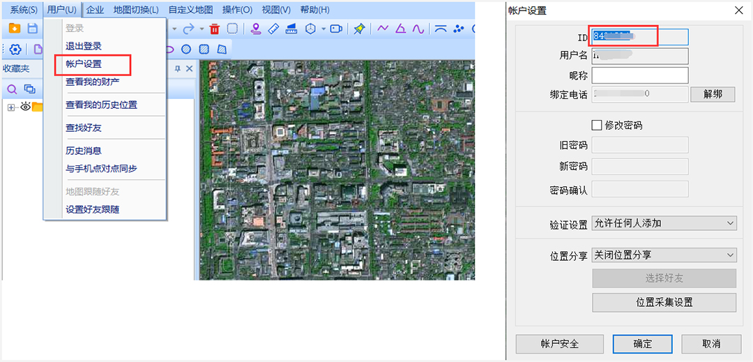
Task: Click the blue save disk icon
Action: click(32, 29)
